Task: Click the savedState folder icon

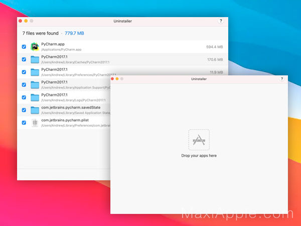Action: coord(35,110)
